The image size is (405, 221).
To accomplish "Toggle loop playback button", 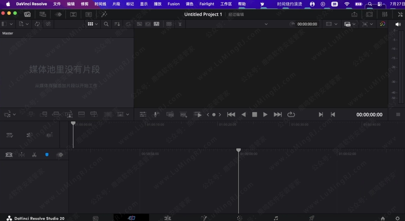I will 291,115.
